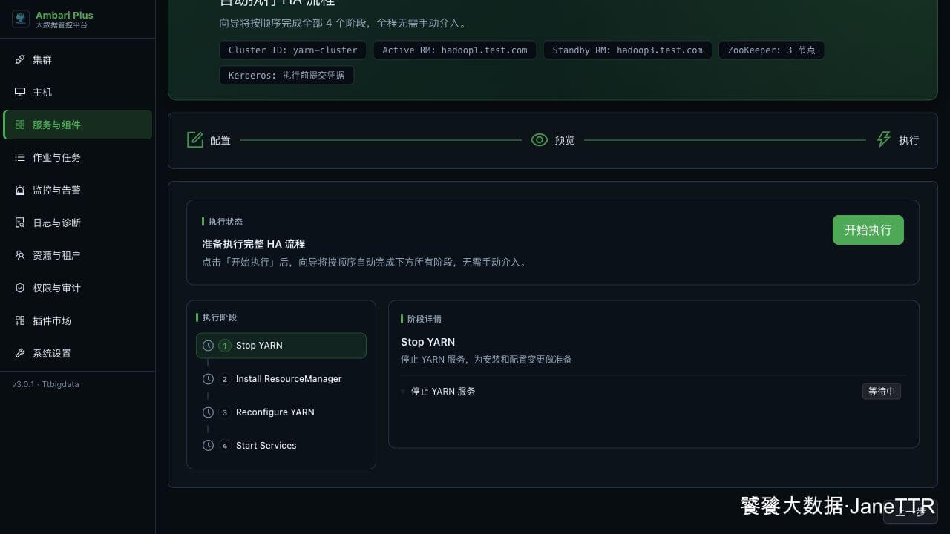Open 插件市场 section
Viewport: 950px width, 534px height.
pos(78,320)
